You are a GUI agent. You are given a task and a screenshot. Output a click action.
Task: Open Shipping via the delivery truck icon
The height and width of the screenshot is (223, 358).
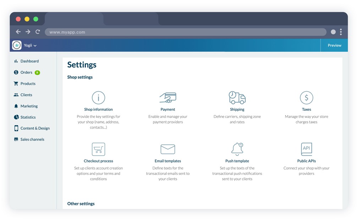237,98
